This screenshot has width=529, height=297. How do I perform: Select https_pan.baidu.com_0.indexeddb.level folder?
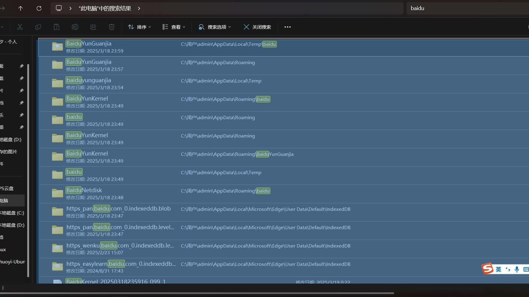point(283,231)
